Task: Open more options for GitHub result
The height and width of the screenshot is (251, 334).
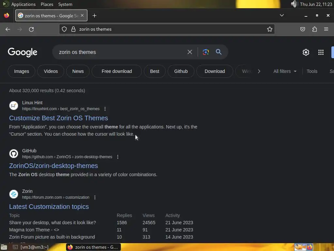Action: (x=117, y=157)
